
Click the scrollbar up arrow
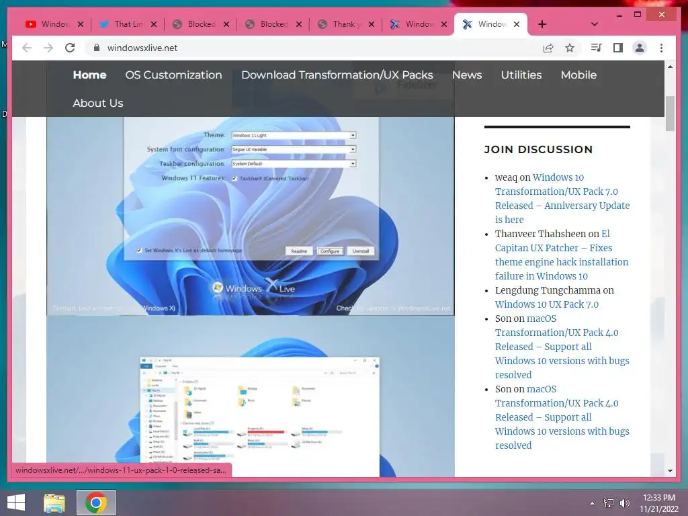click(x=670, y=67)
